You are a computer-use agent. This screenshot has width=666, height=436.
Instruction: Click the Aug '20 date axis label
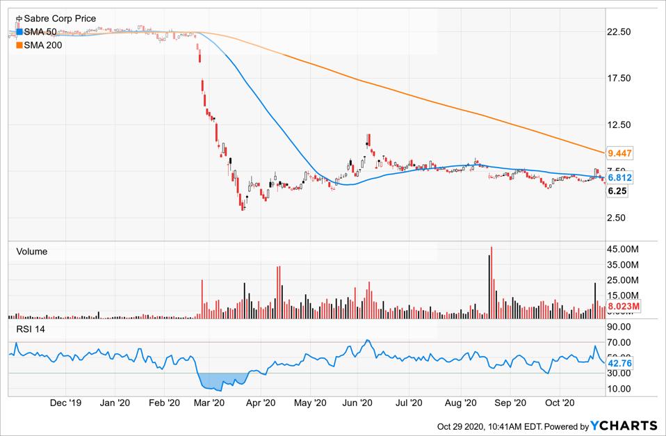(460, 403)
